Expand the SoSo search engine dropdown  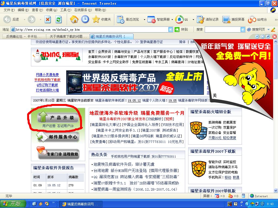(268, 30)
